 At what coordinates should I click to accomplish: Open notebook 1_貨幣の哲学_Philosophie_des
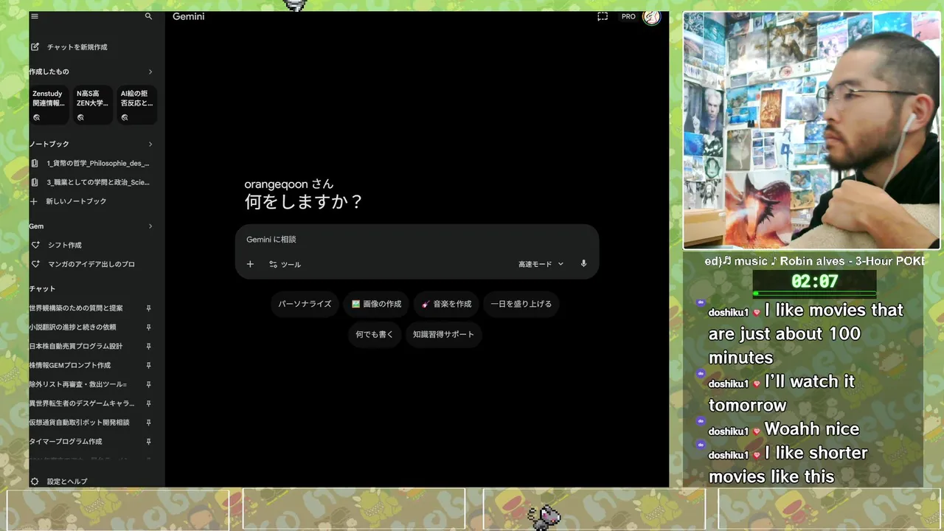tap(91, 163)
